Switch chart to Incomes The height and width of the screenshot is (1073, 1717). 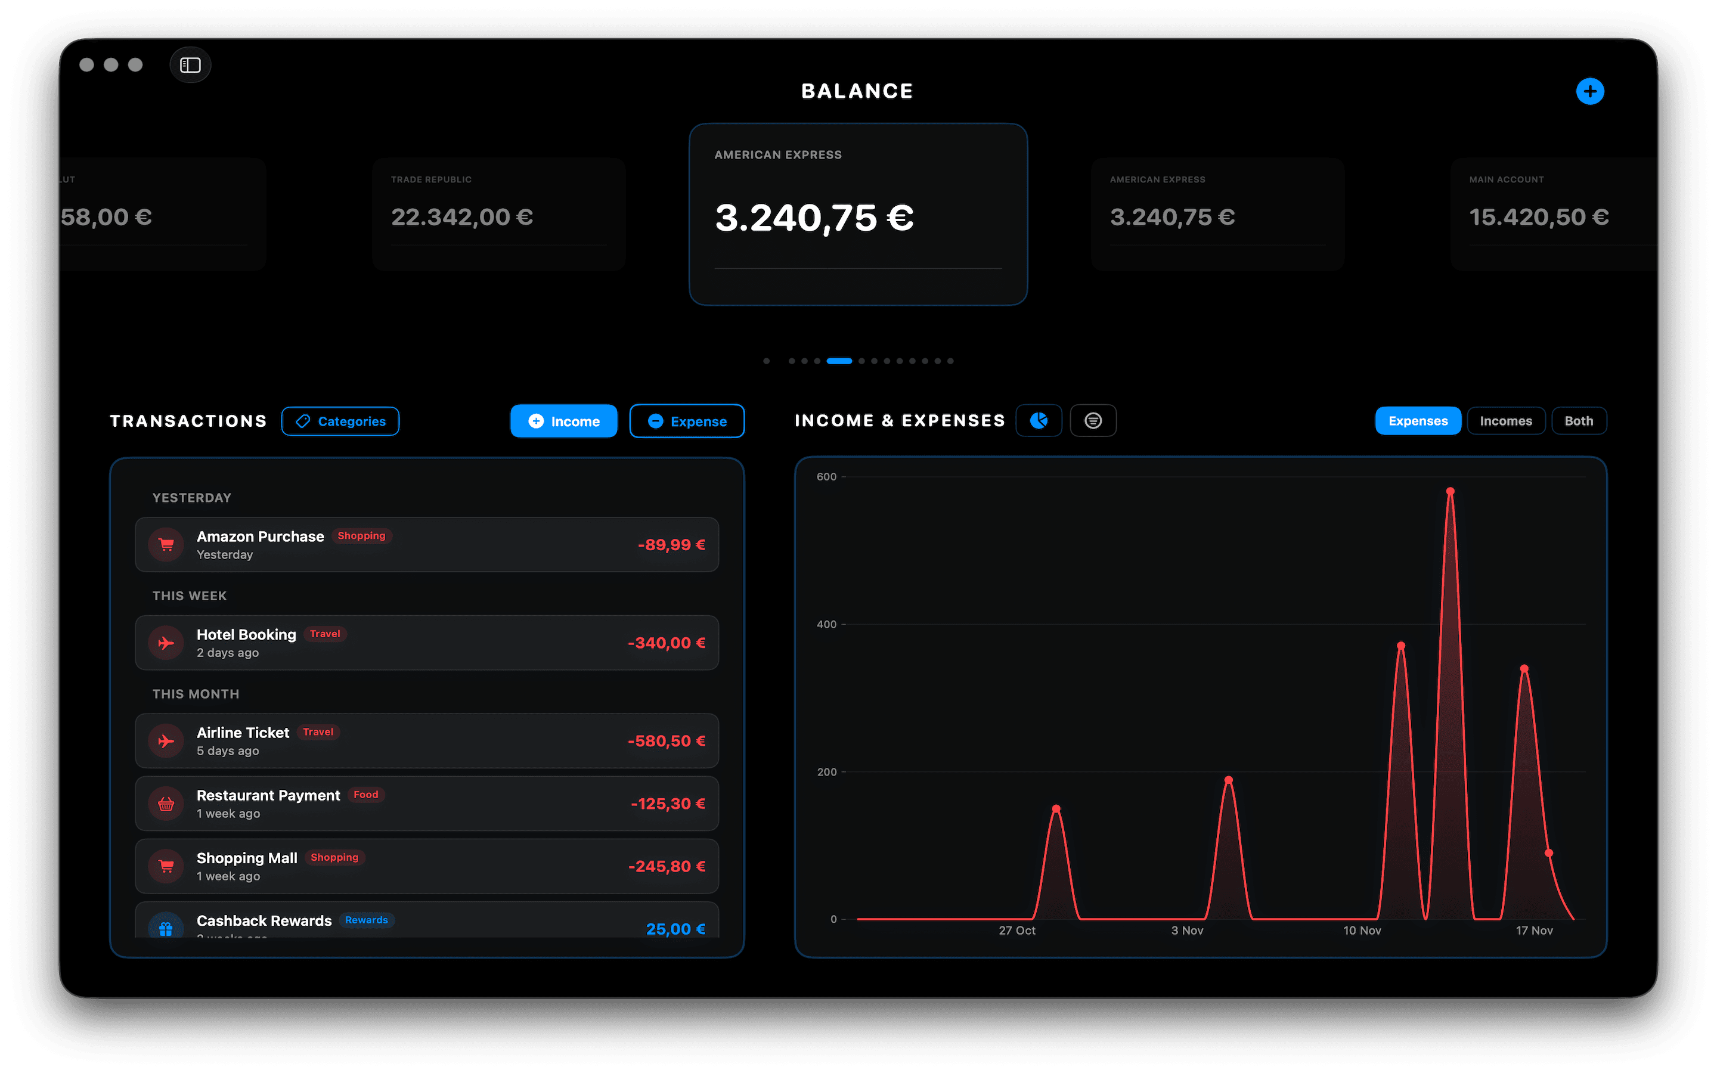(1505, 421)
